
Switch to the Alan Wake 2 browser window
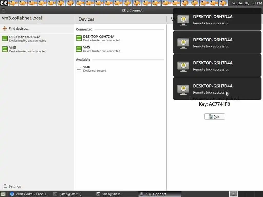tap(30, 194)
